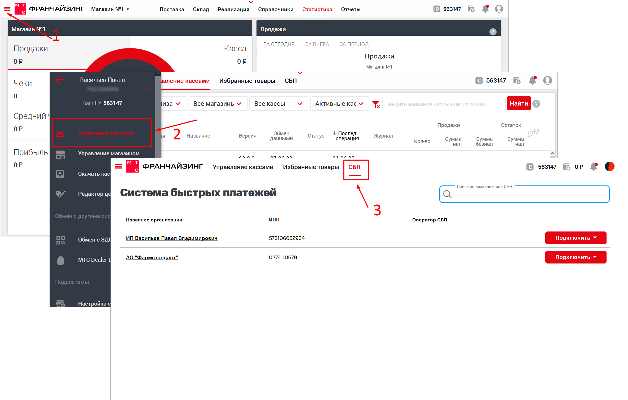The height and width of the screenshot is (400, 628).
Task: Click Скачать кассу download icon
Action: (60, 174)
